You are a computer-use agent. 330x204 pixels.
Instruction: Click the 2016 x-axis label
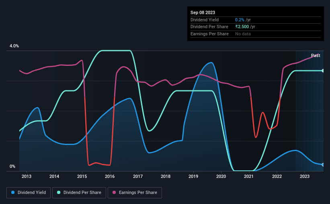[x=110, y=176]
